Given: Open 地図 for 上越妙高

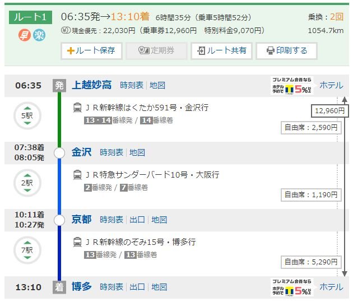Looking at the screenshot, I should click(x=157, y=85).
